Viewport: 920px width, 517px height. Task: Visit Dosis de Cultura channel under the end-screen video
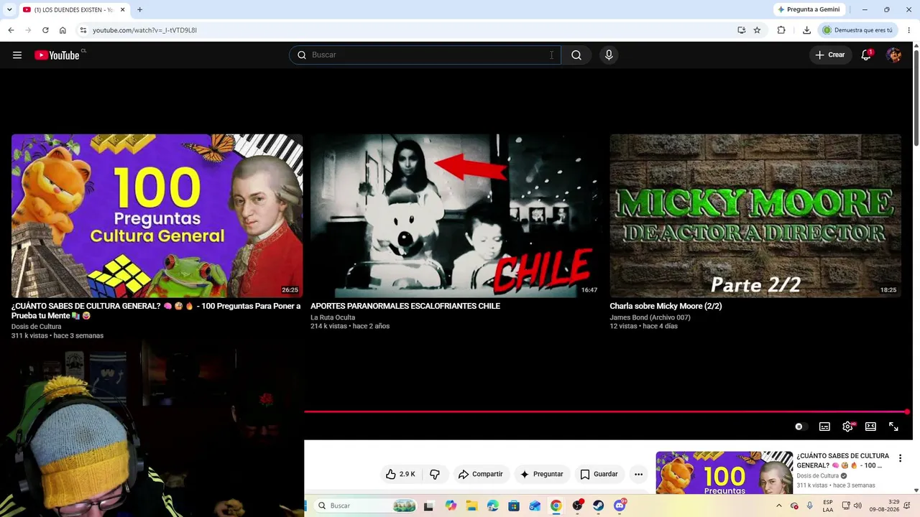(36, 327)
